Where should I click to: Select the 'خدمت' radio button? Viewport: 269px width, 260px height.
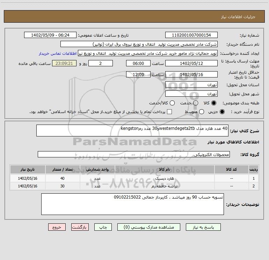pos(196,103)
